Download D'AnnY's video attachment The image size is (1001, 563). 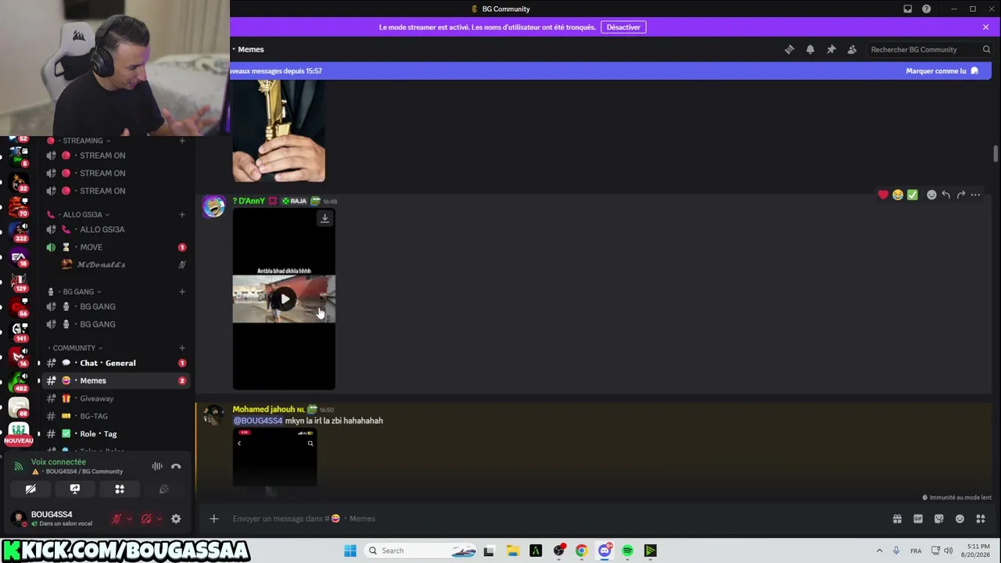(x=325, y=219)
